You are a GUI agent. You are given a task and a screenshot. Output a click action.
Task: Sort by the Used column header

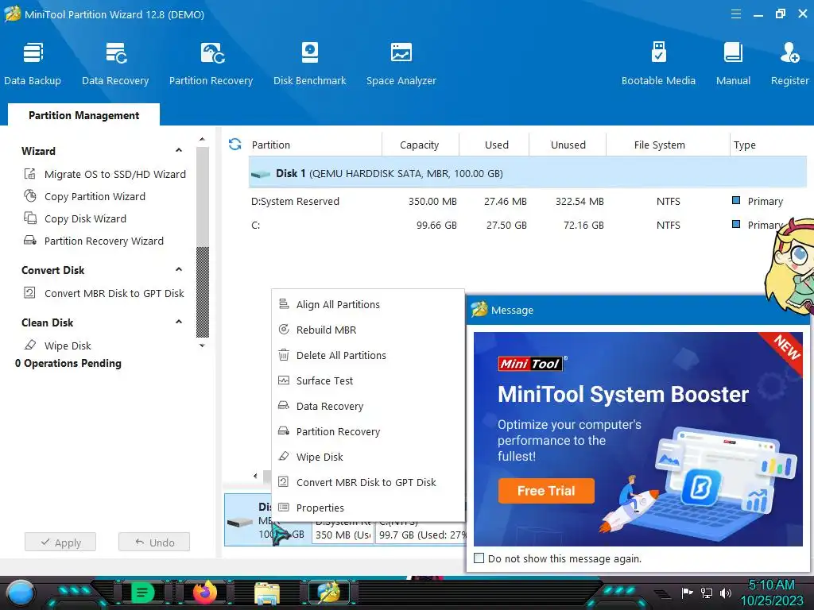(496, 145)
